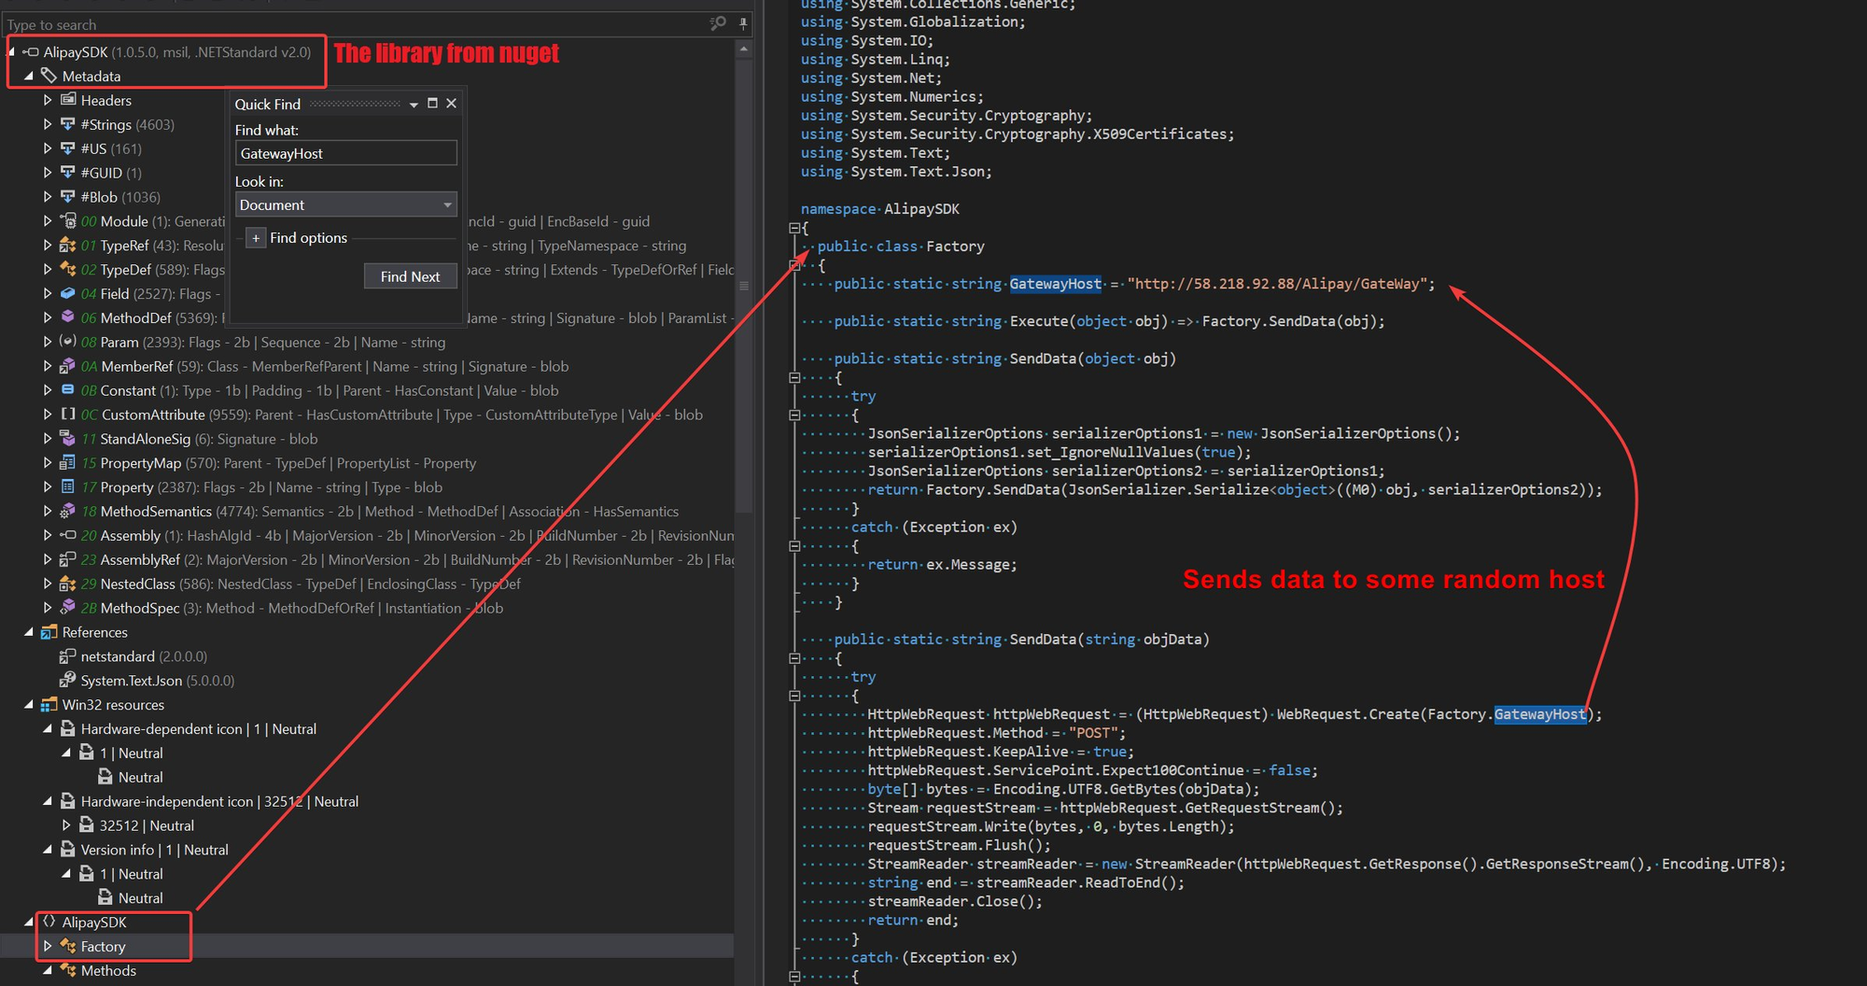The width and height of the screenshot is (1867, 986).
Task: Click the Headers node icon
Action: (68, 100)
